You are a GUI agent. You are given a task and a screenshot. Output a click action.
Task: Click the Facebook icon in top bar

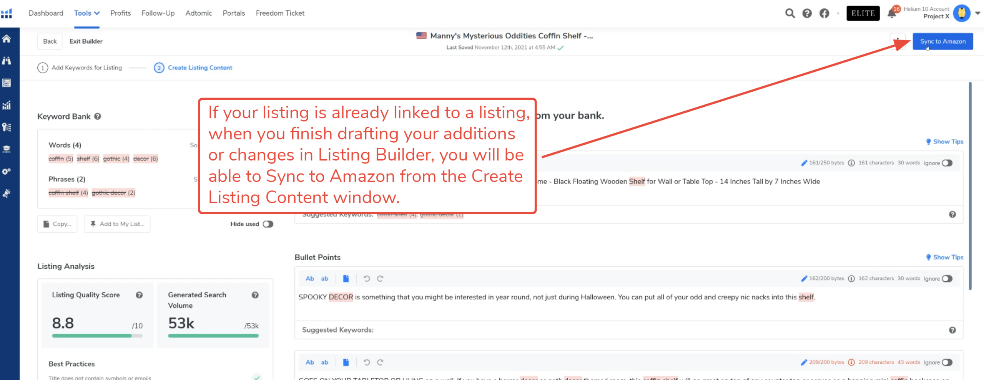(824, 13)
